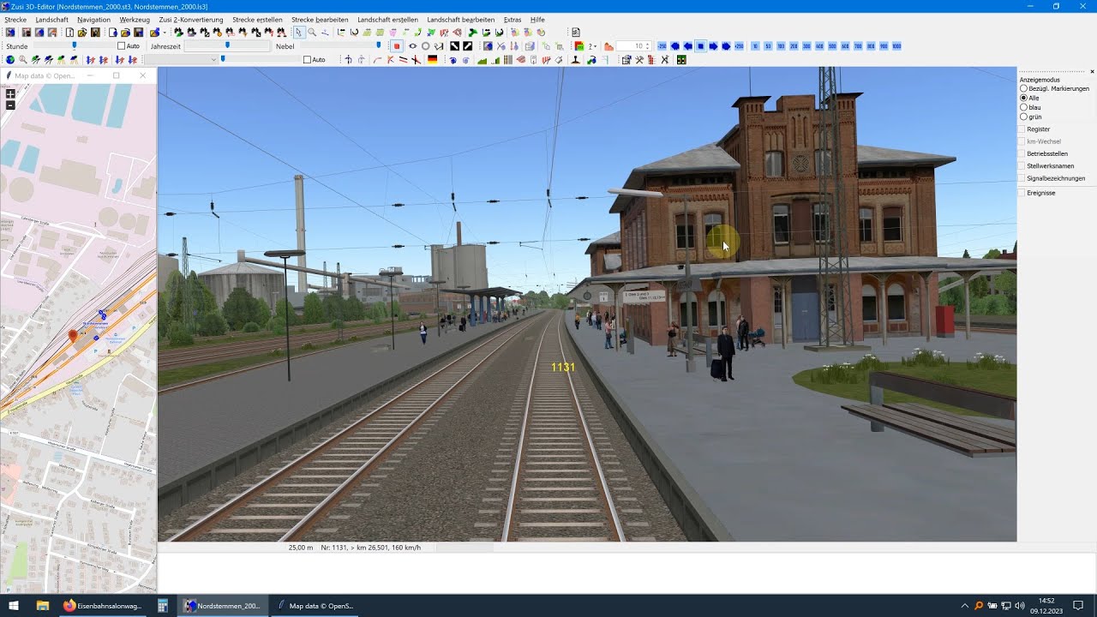Viewport: 1097px width, 617px height.
Task: Click the black-white diagonal contrast icon
Action: coord(454,46)
